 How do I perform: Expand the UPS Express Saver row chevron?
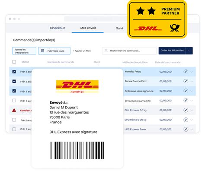tap(192, 130)
